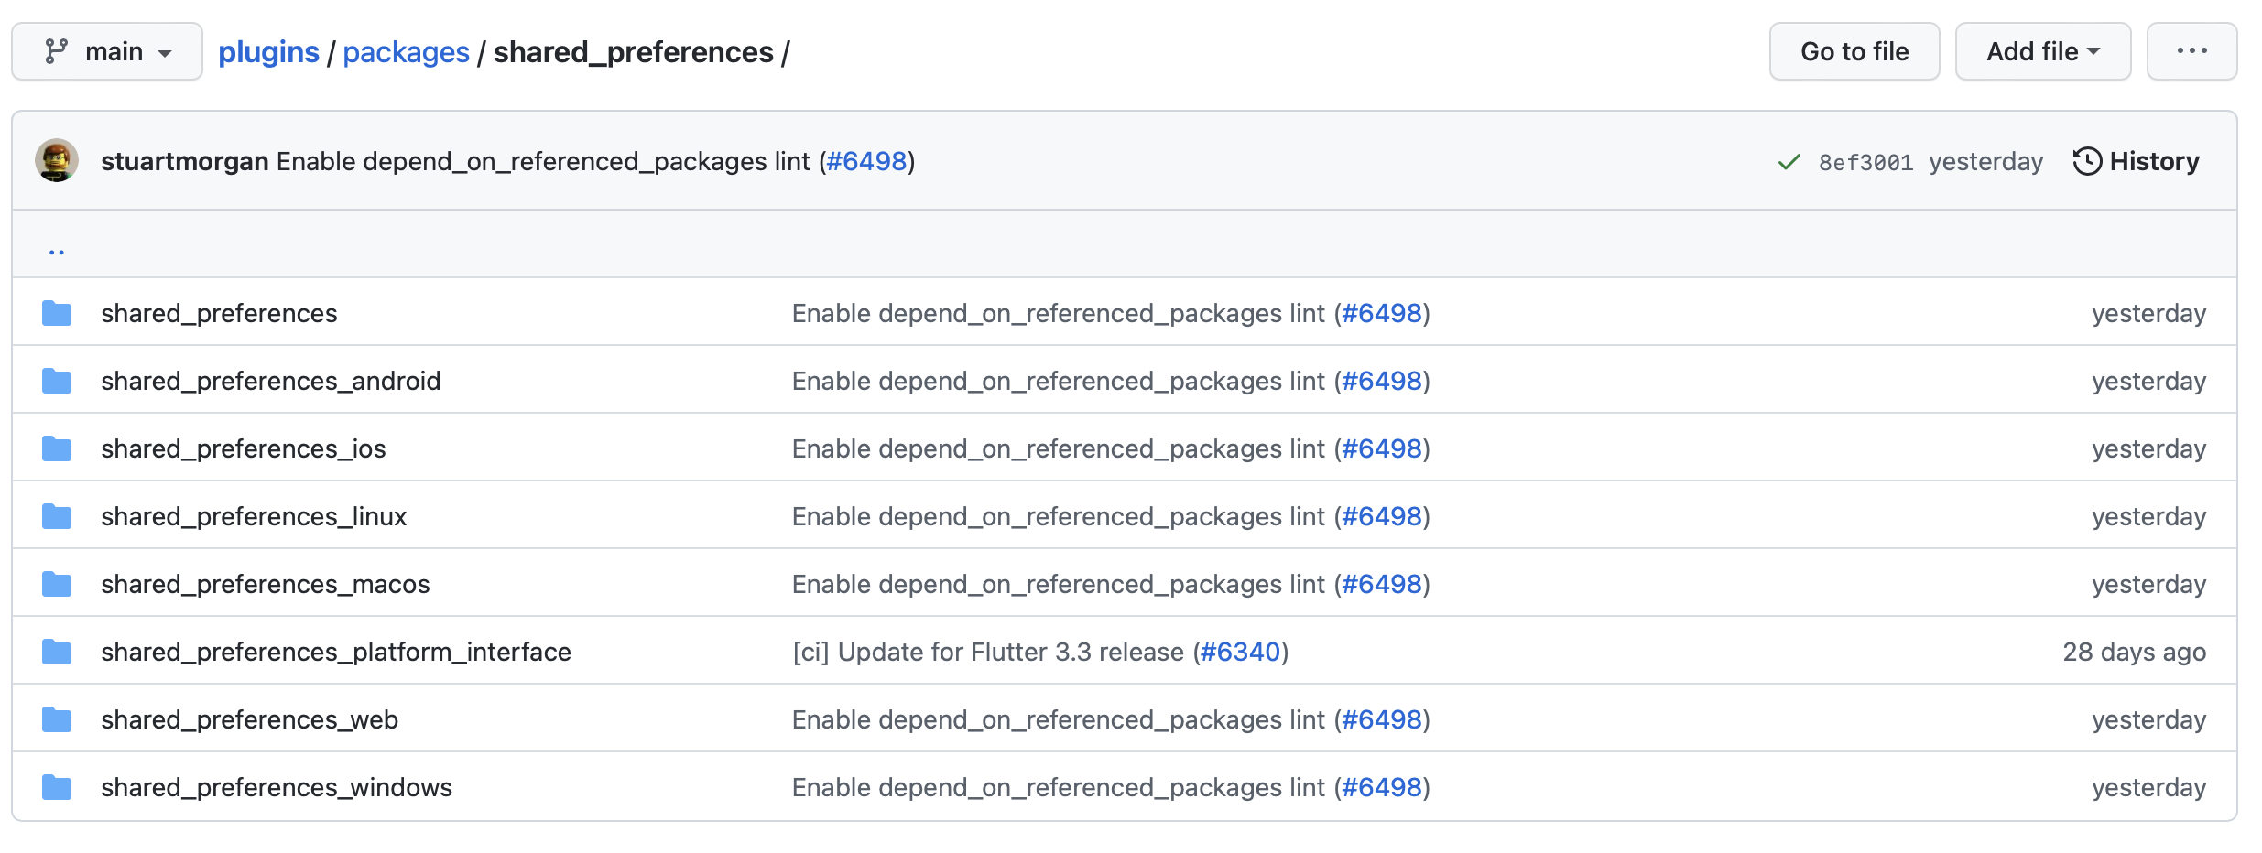2262x853 pixels.
Task: Open the shared_preferences_ios folder
Action: 243,448
